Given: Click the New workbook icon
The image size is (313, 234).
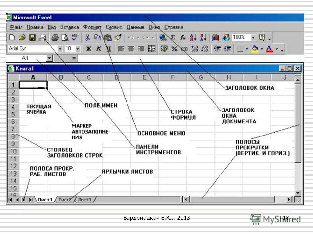Looking at the screenshot, I should pyautogui.click(x=12, y=37).
